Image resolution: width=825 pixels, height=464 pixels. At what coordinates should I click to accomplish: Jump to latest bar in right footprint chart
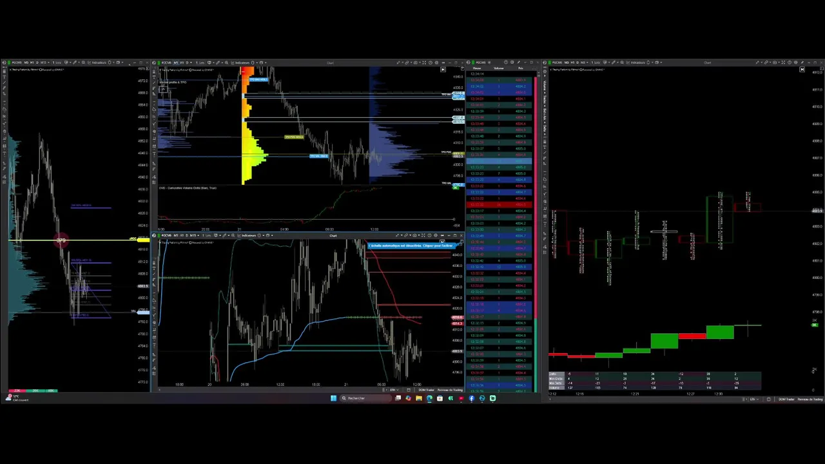click(x=802, y=70)
